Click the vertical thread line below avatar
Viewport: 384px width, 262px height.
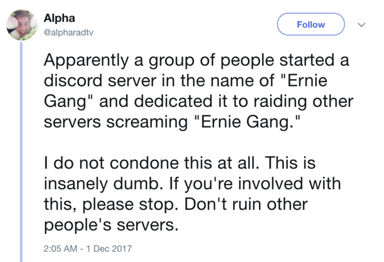21,152
